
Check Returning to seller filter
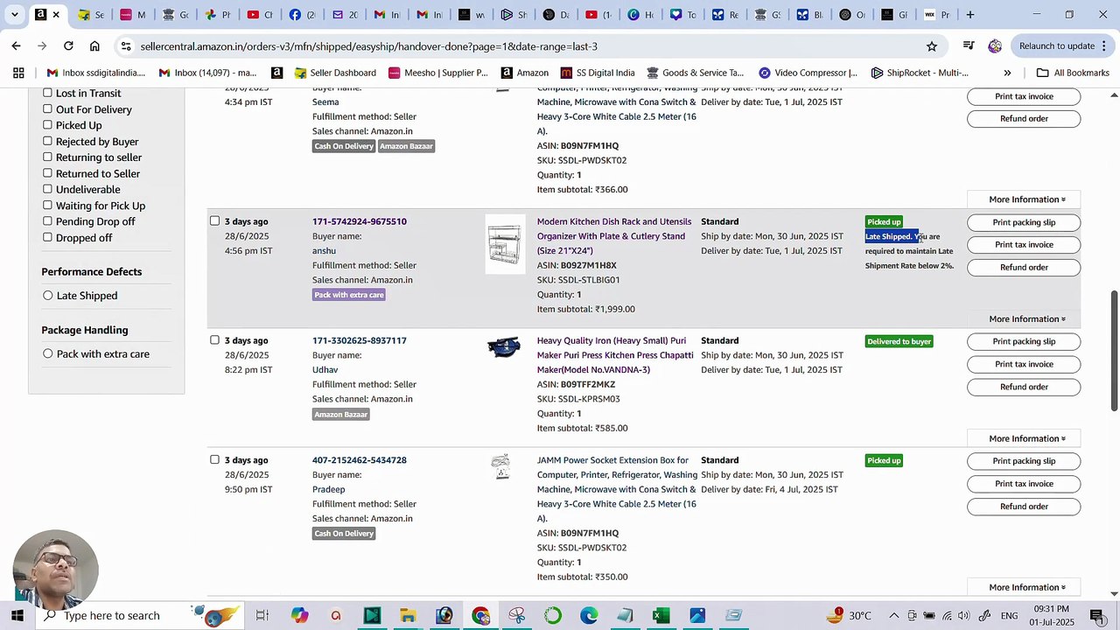(47, 157)
